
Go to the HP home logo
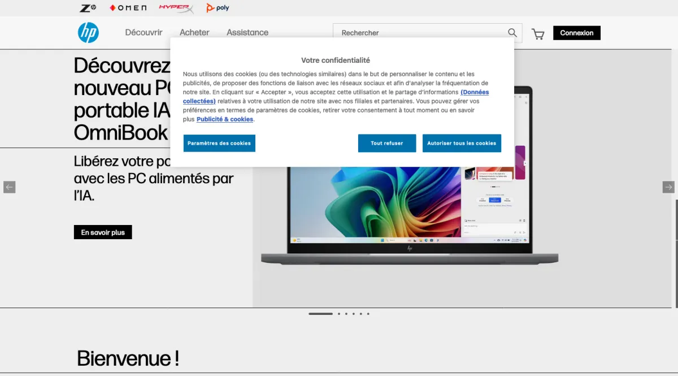pyautogui.click(x=88, y=32)
